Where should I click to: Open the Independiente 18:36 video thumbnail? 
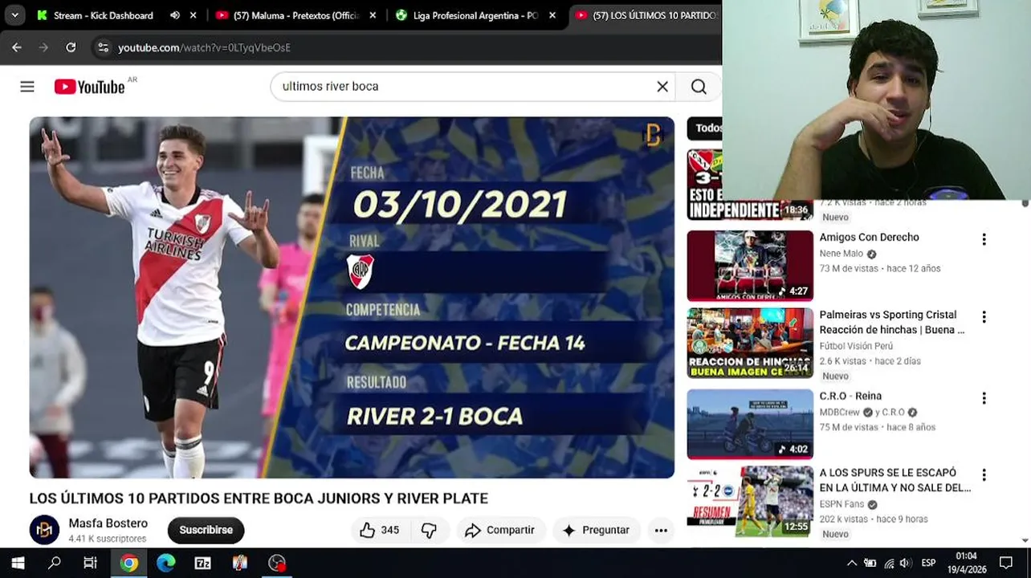(750, 185)
